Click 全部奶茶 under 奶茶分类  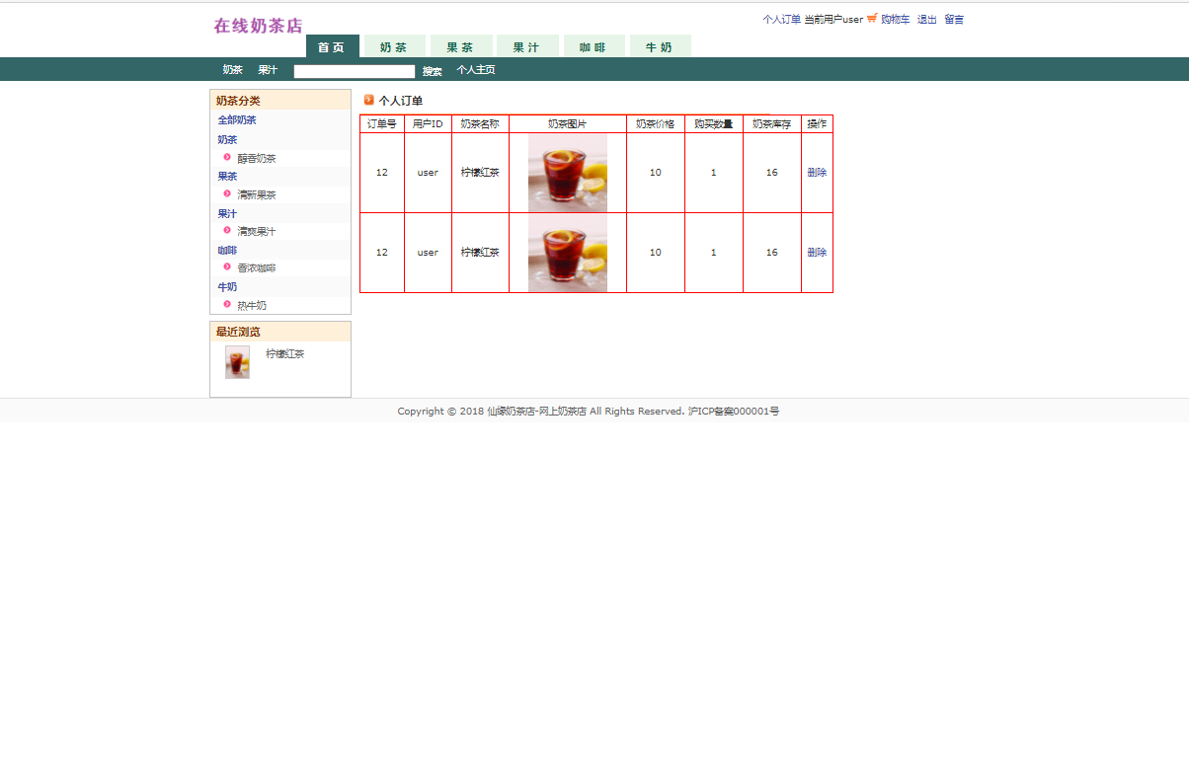[235, 119]
